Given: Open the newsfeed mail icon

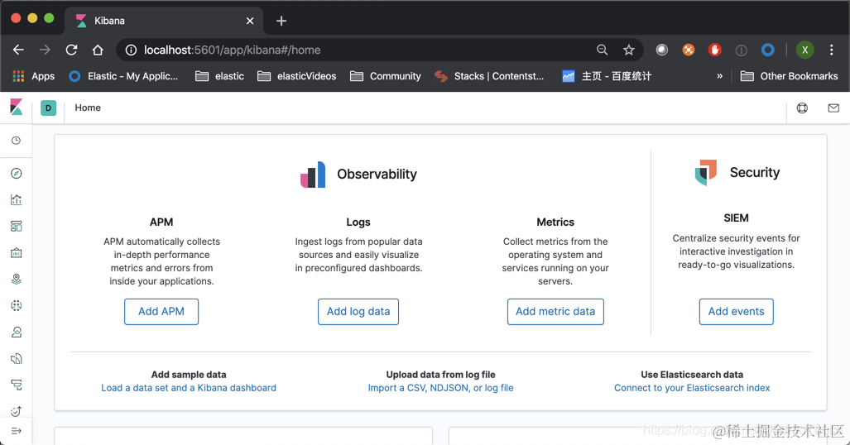Looking at the screenshot, I should pyautogui.click(x=833, y=108).
